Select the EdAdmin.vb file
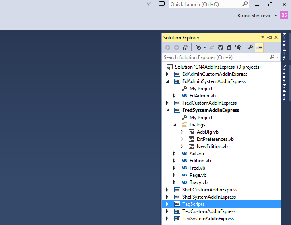 click(x=202, y=96)
